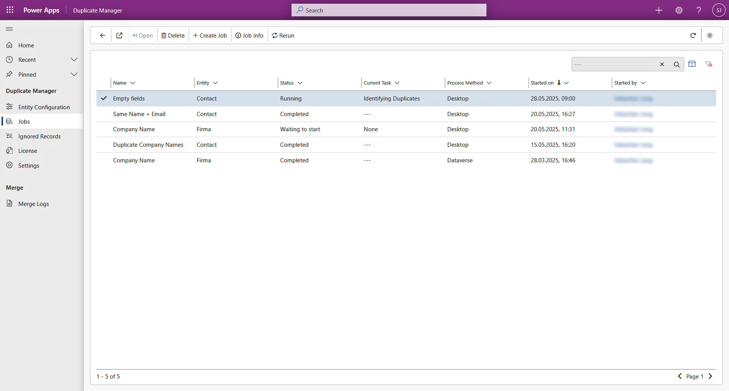The height and width of the screenshot is (391, 729).
Task: Click the Page 1 indicator
Action: point(694,377)
